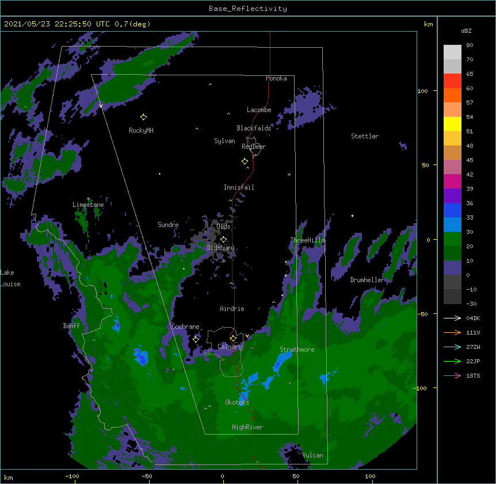The image size is (496, 484).
Task: Click the Lake Louise label
Action: [x=10, y=278]
